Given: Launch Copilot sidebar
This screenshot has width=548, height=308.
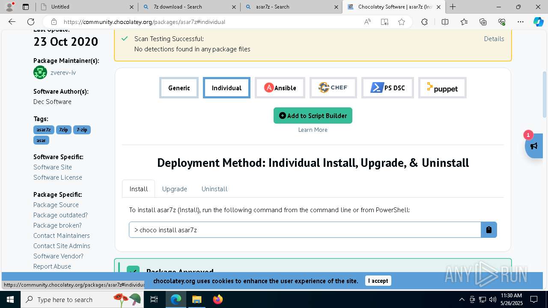Looking at the screenshot, I should pos(538,22).
